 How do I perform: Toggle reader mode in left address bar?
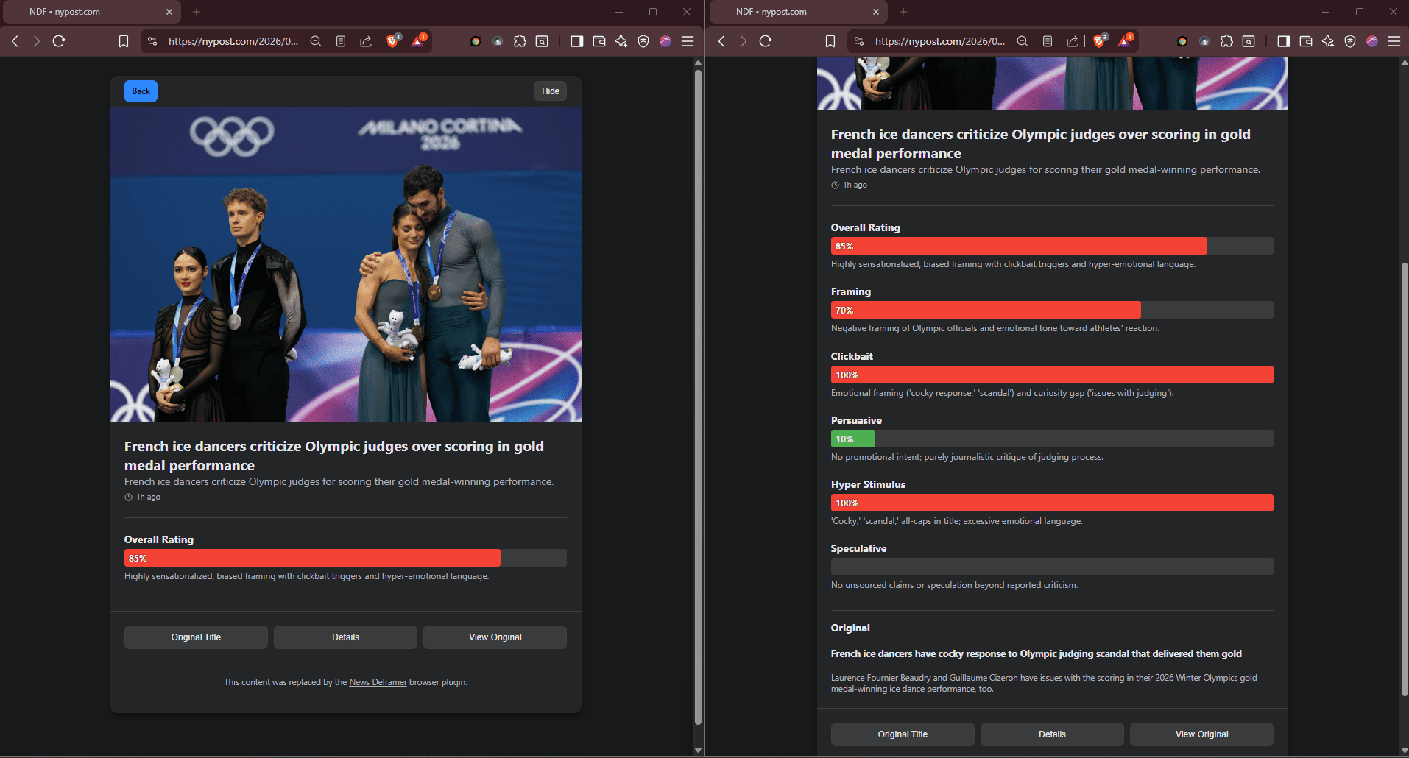[341, 41]
